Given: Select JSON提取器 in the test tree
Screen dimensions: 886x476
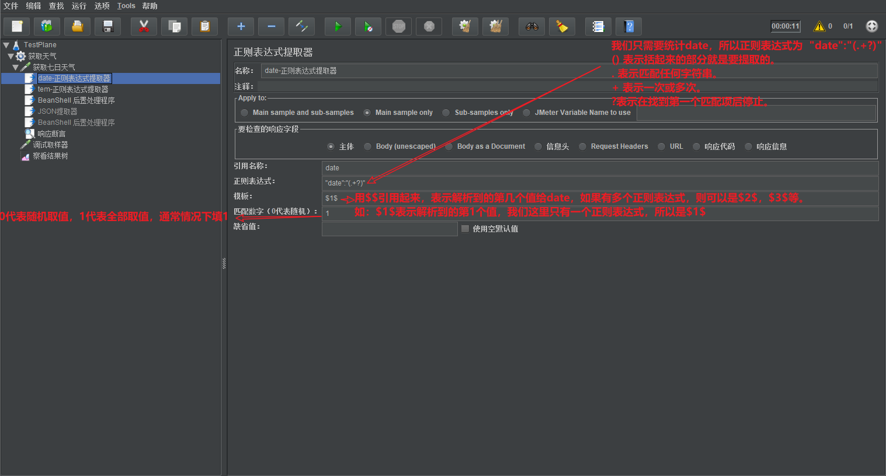Looking at the screenshot, I should click(57, 111).
